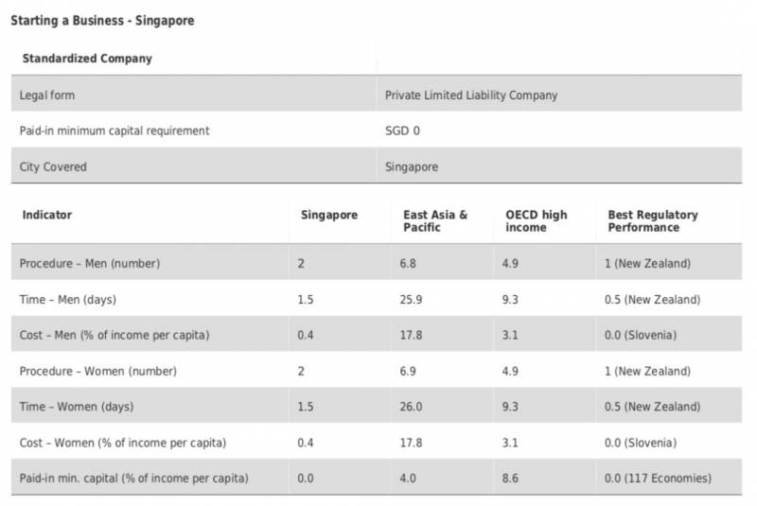Select 'Procedure – Women (number)' row label
This screenshot has width=757, height=506.
click(98, 372)
